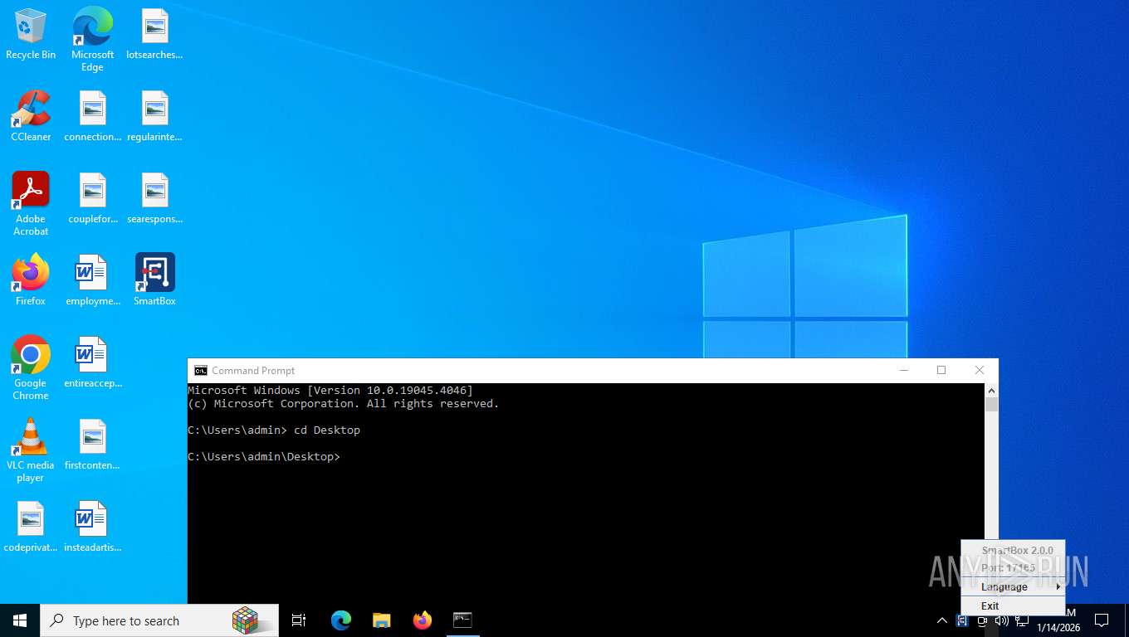Viewport: 1129px width, 637px height.
Task: Select the Adobe Acrobat desktop shortcut
Action: [31, 204]
